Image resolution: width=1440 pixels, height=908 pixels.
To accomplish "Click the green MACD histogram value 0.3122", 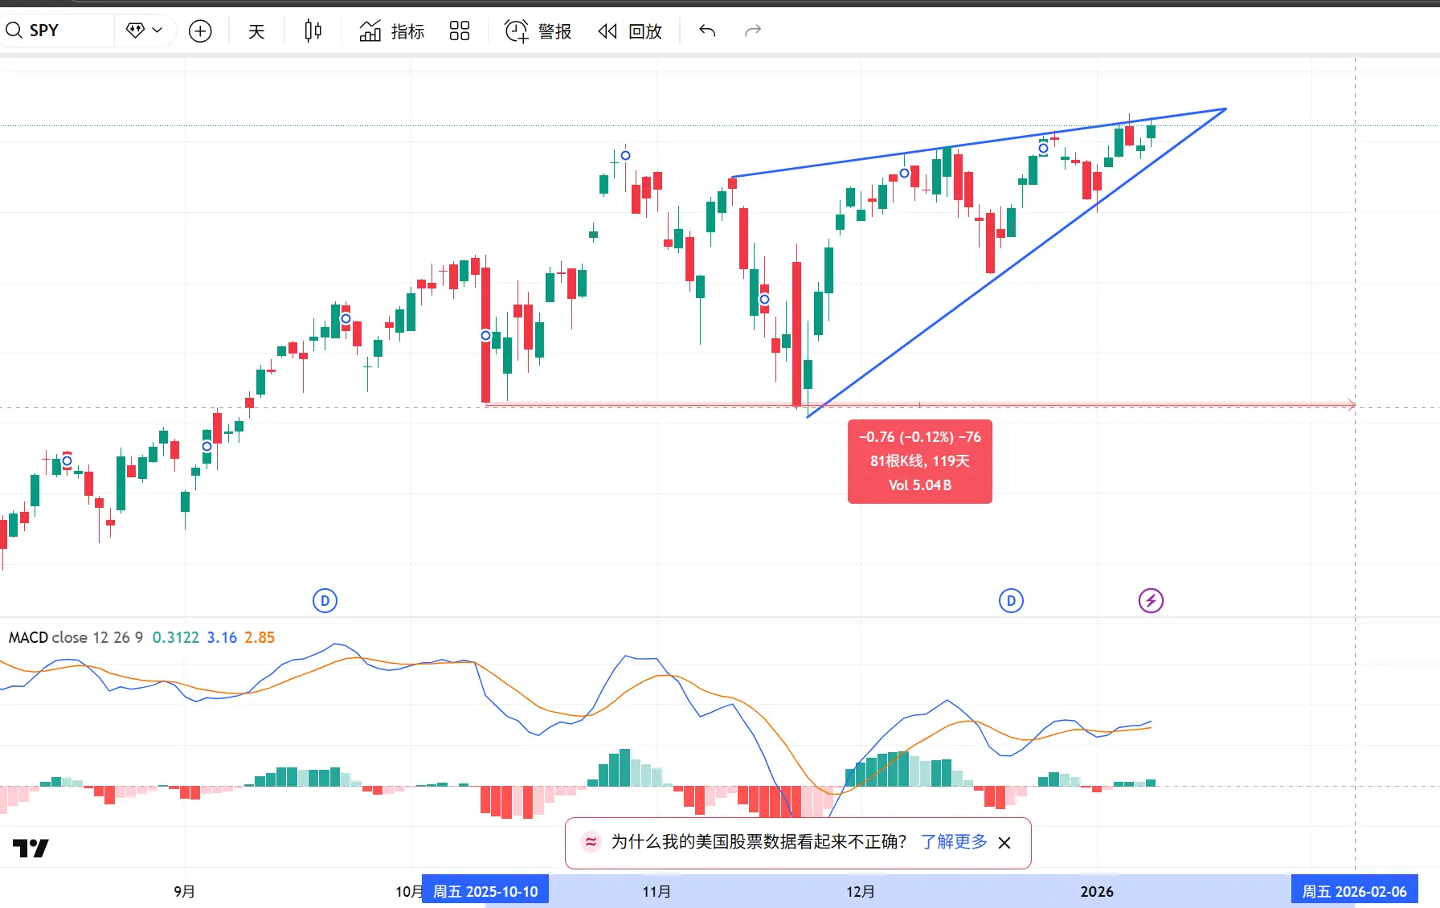I will (x=176, y=637).
